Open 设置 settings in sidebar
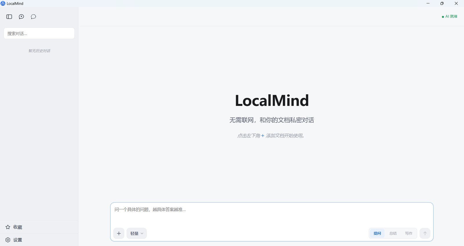This screenshot has height=246, width=464. [x=39, y=240]
